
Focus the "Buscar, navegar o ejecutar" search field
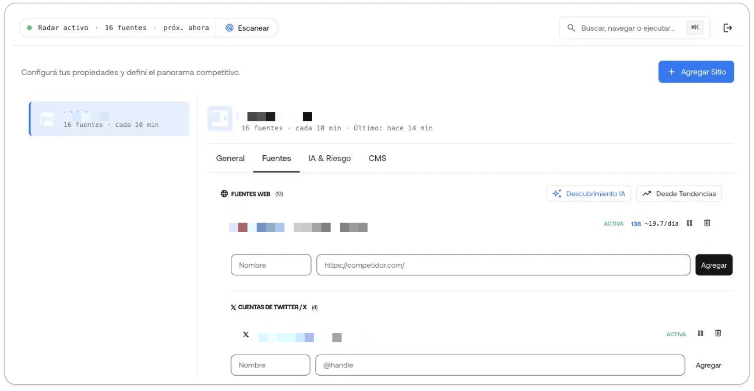tap(634, 28)
